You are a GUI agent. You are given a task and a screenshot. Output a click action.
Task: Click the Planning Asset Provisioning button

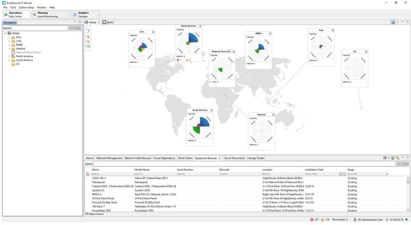49,14
